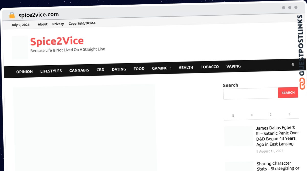Screen dimensions: 307x171
Task: Click the padlock icon beside spice2vice.com
Action: [x=12, y=15]
